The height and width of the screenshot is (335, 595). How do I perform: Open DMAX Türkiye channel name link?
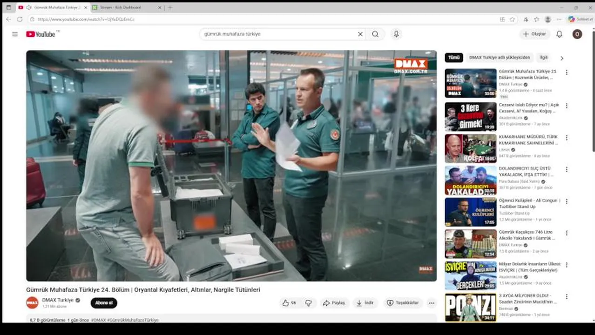click(x=58, y=300)
